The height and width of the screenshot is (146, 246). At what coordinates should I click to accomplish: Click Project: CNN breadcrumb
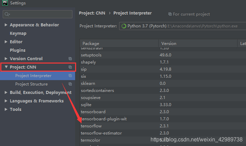pyautogui.click(x=92, y=13)
